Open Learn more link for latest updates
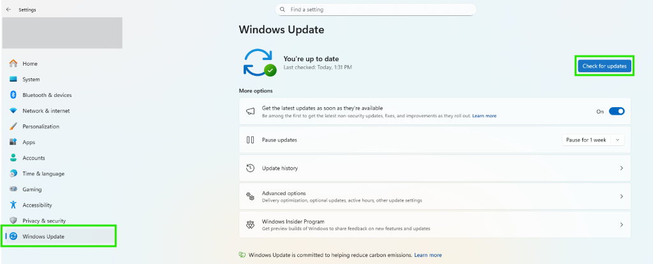Image resolution: width=653 pixels, height=264 pixels. 485,116
